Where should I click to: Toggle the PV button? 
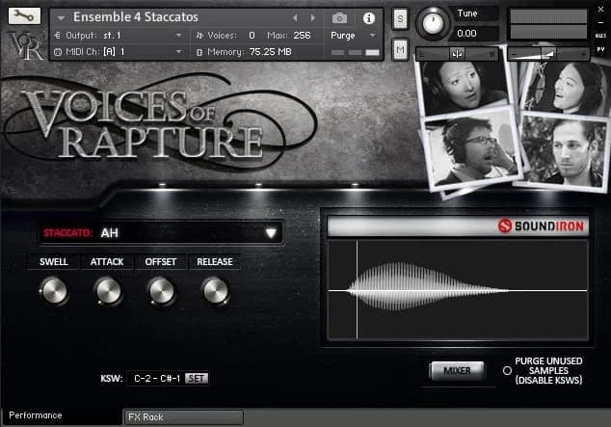[600, 49]
